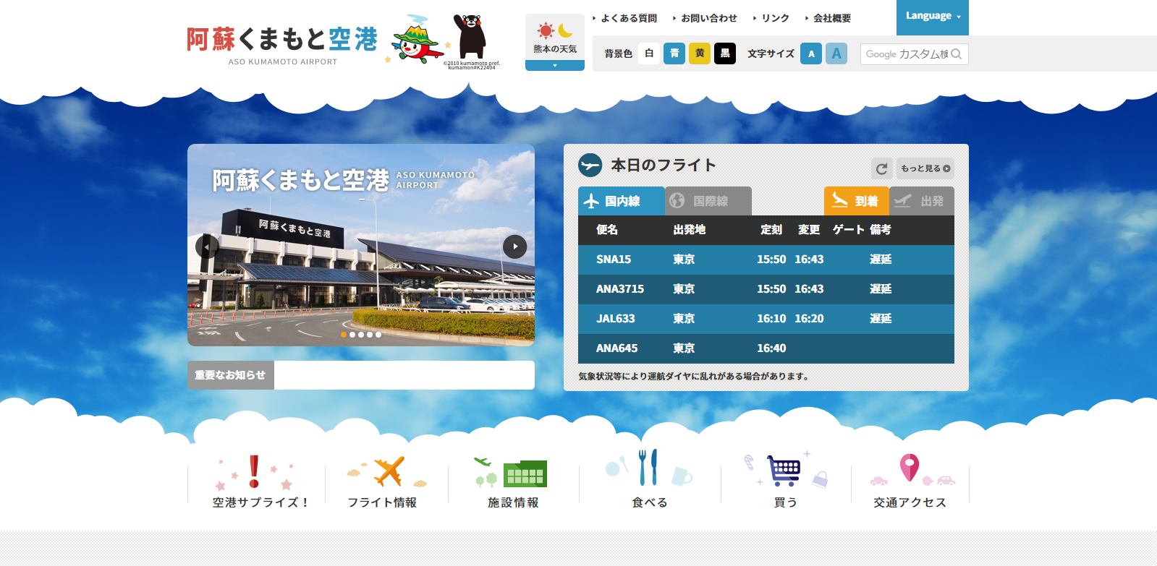1157x566 pixels.
Task: Switch to the 到着 arrivals tab
Action: [857, 201]
